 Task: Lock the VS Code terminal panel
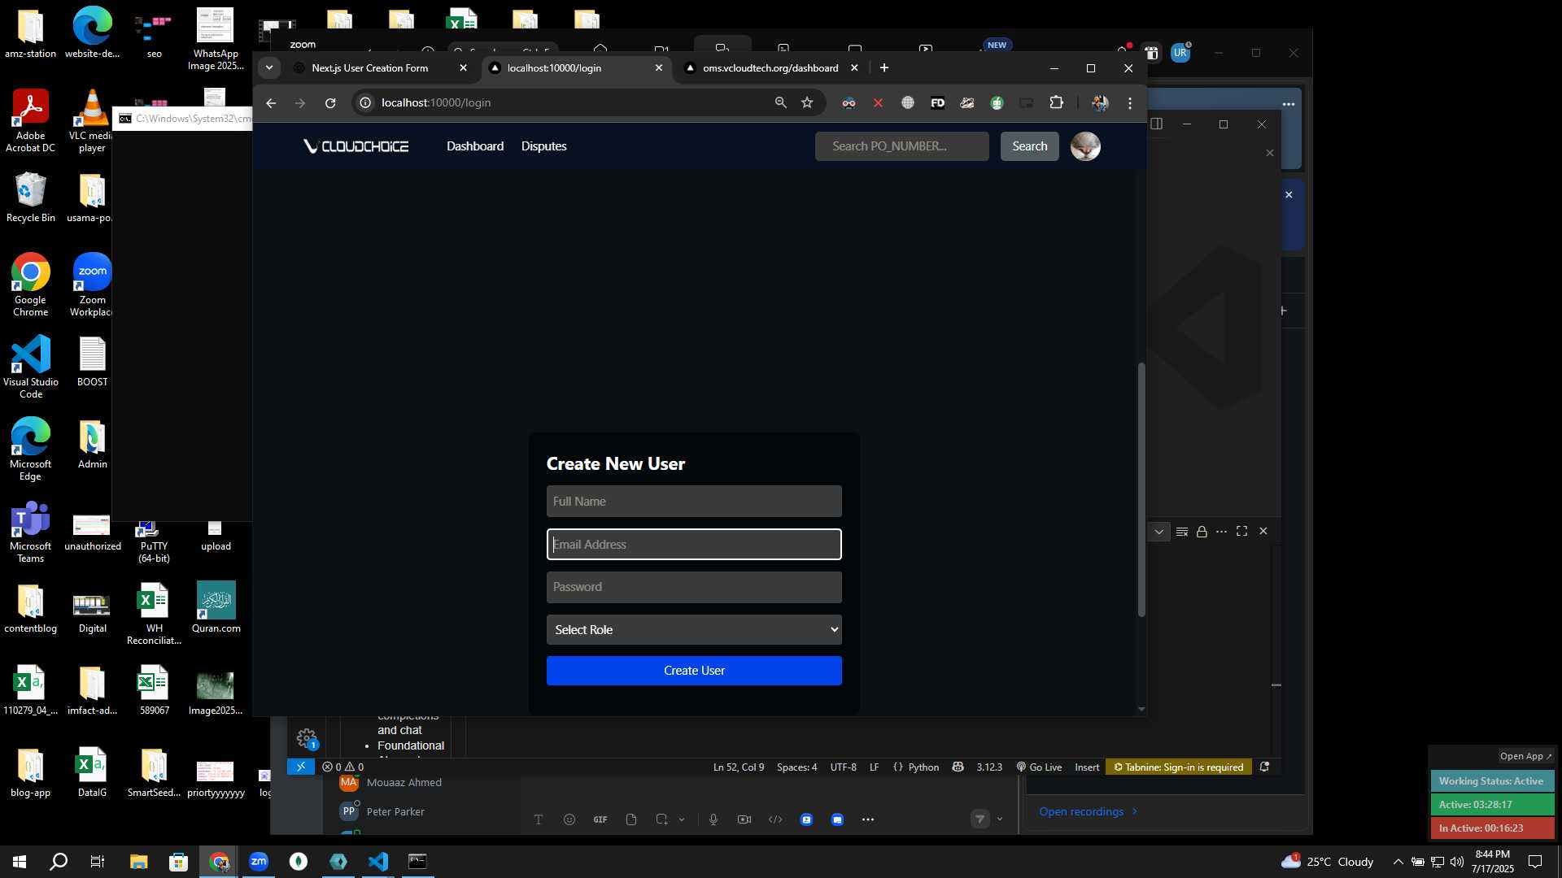(x=1202, y=532)
